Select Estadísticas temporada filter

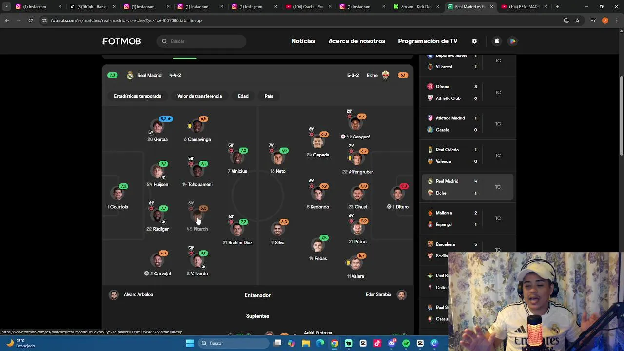[137, 96]
